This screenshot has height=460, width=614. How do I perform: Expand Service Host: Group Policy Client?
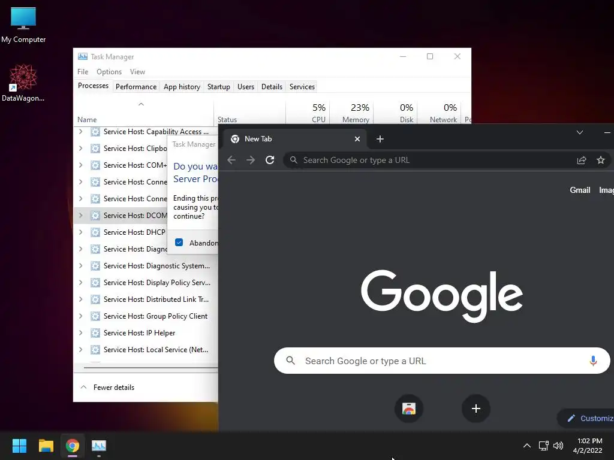point(81,316)
